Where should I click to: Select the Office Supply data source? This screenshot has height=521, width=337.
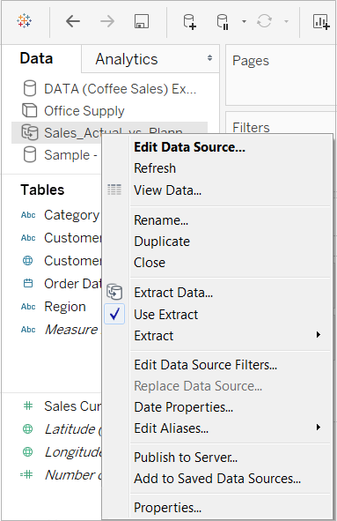tap(84, 111)
